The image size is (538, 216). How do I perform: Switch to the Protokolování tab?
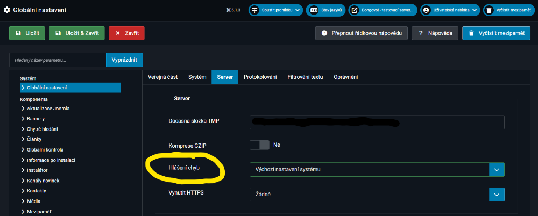260,77
